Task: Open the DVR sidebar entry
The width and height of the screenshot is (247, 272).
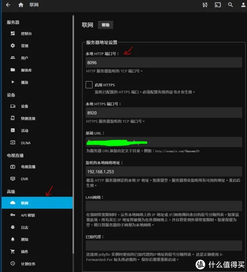Action: click(37, 179)
